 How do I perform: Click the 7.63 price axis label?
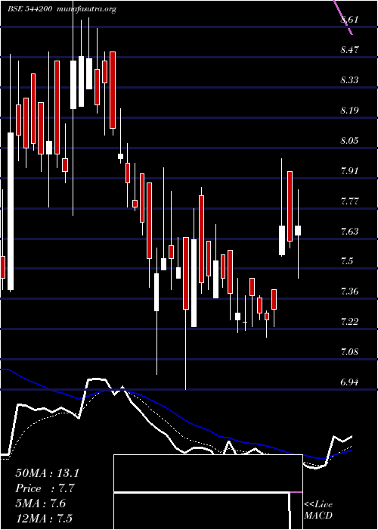click(x=349, y=232)
